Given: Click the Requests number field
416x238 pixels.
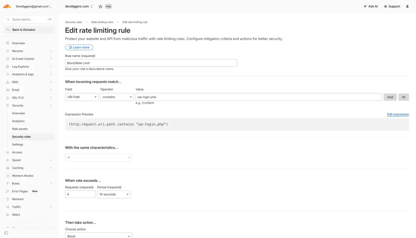Looking at the screenshot, I should click(x=80, y=194).
